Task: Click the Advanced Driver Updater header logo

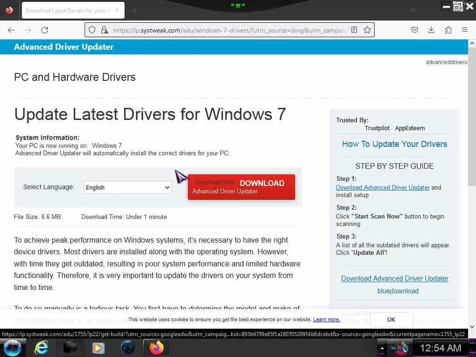Action: pyautogui.click(x=63, y=47)
